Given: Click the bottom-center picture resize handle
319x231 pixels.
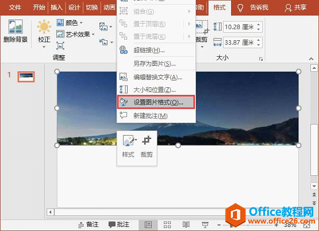Looking at the screenshot, I should [178, 145].
